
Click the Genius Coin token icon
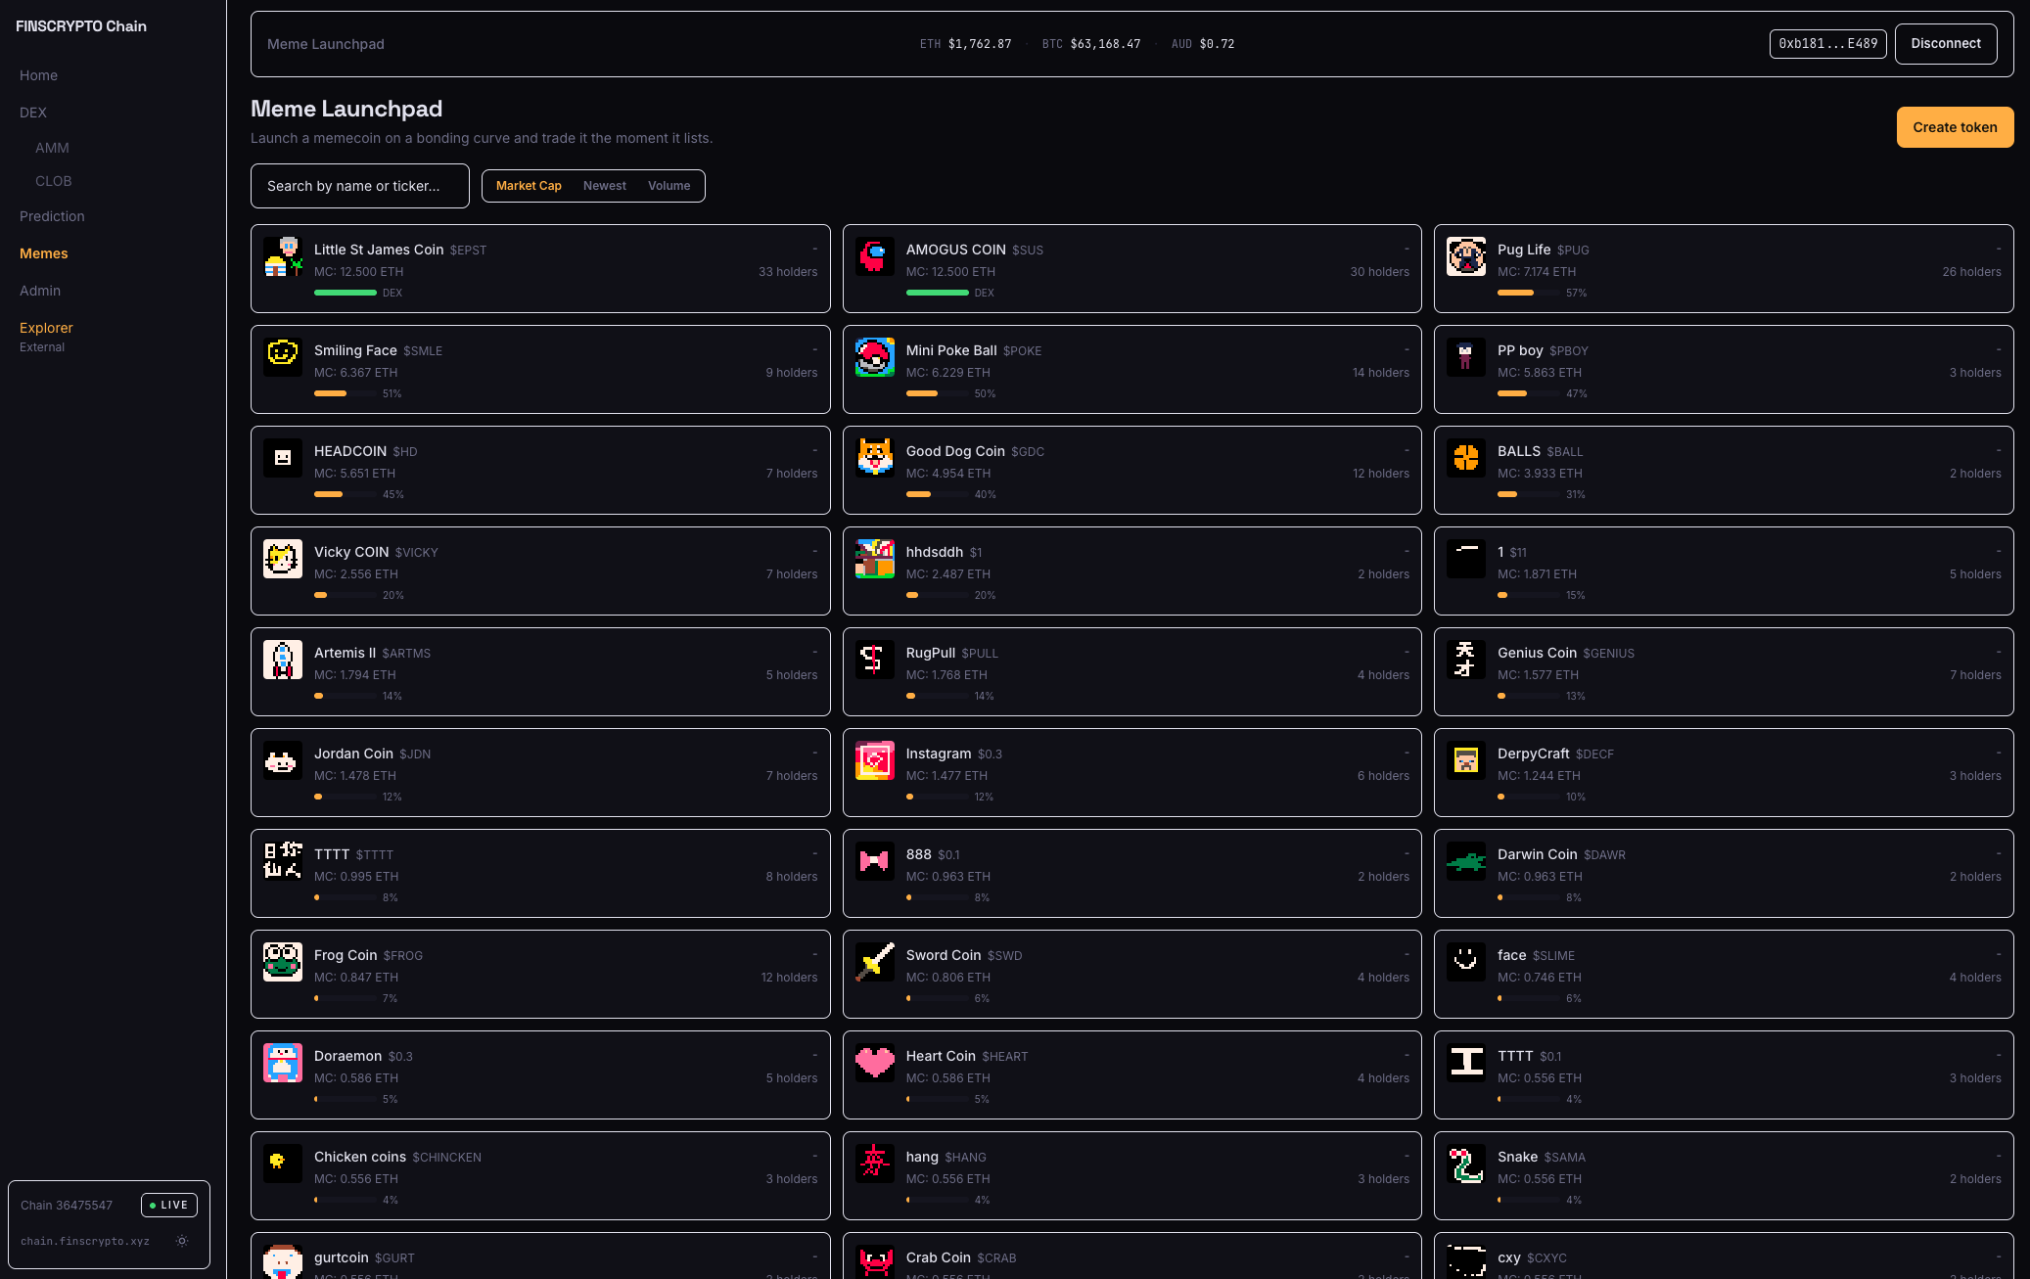pyautogui.click(x=1466, y=660)
